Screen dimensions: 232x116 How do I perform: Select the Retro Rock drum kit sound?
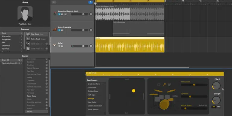31,96
